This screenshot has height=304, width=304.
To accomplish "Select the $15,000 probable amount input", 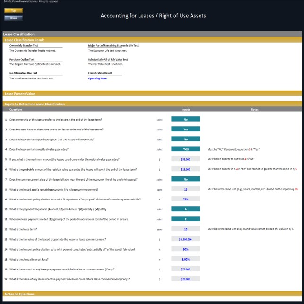I will [185, 169].
